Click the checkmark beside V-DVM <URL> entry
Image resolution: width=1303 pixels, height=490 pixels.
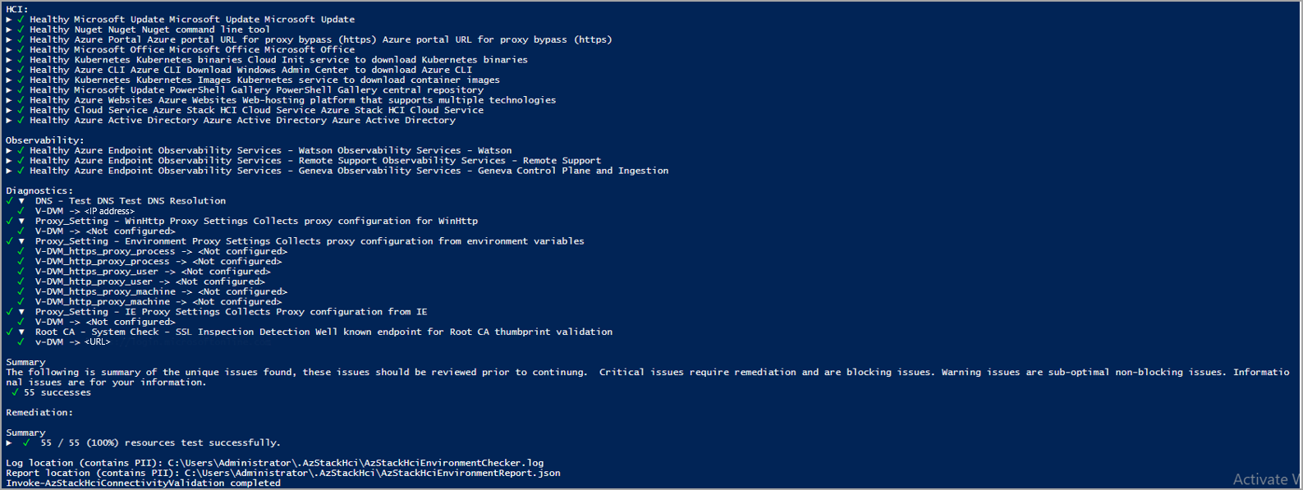point(21,341)
